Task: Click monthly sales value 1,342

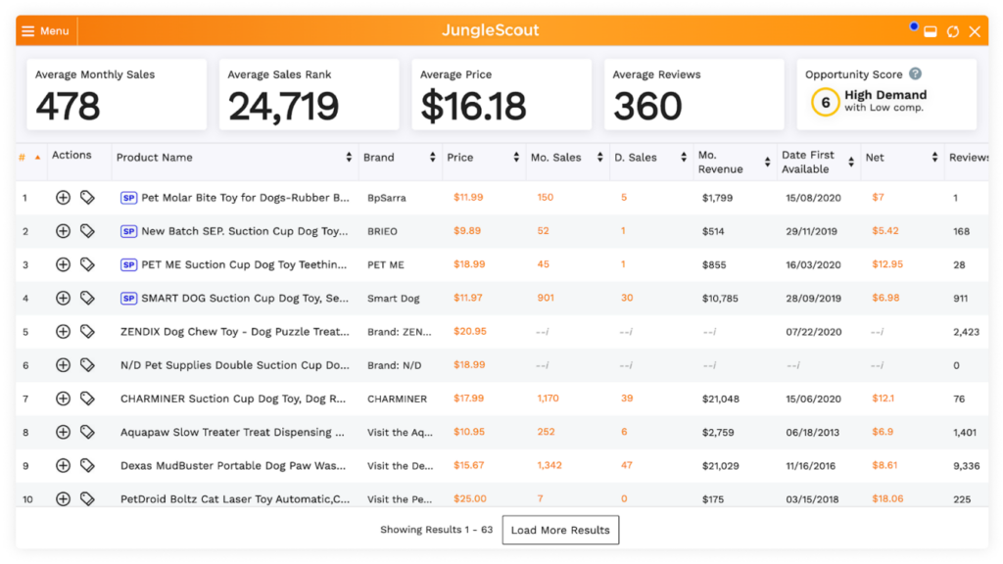Action: 549,465
